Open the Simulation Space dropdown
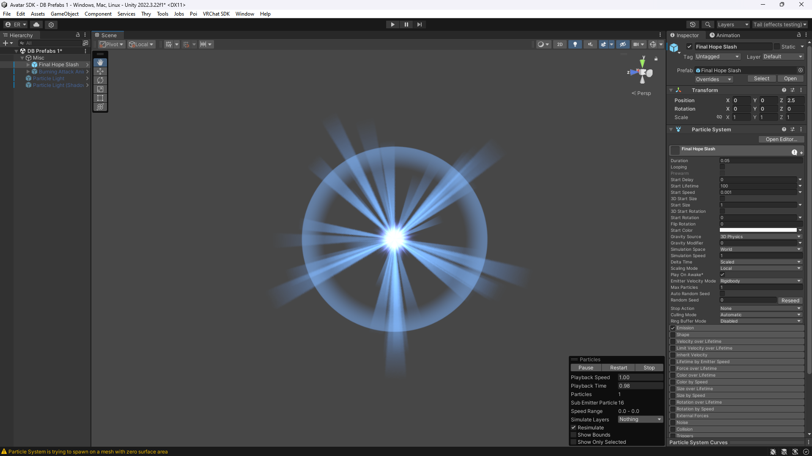 pos(760,250)
